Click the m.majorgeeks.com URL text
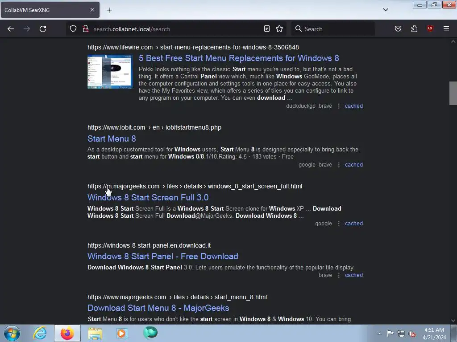Screen dimensions: 457x342 (x=124, y=186)
